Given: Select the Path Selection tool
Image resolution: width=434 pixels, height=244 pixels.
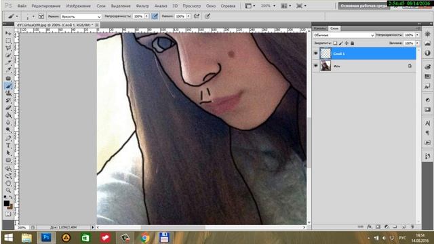Looking at the screenshot, I should click(x=8, y=152).
